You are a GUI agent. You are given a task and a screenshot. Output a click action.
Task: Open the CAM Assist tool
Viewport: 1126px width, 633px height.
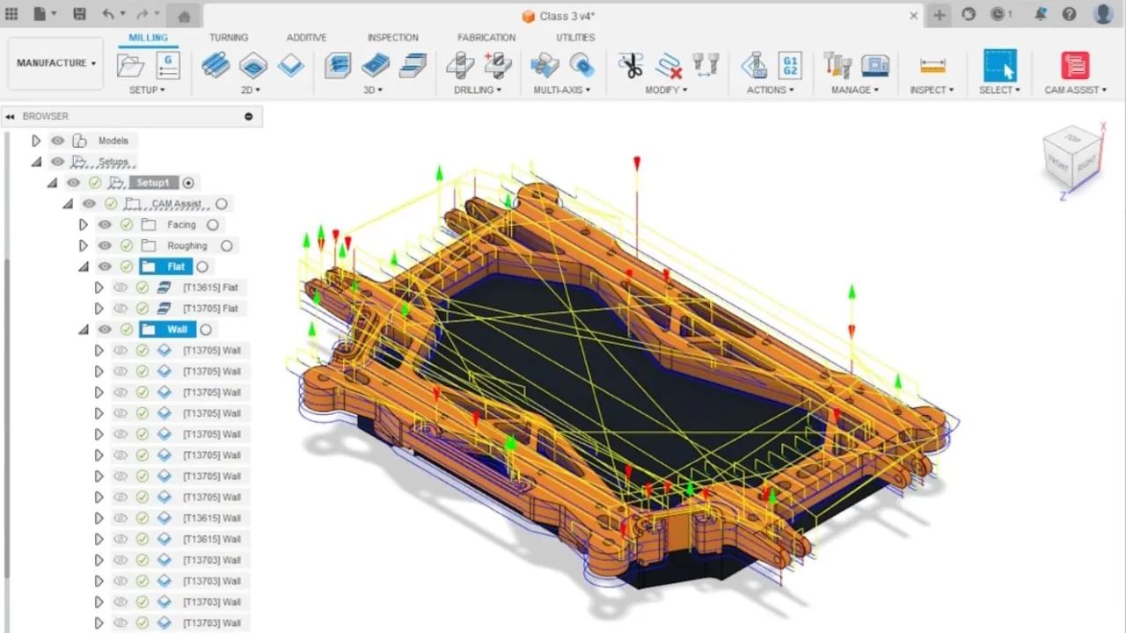tap(1075, 65)
